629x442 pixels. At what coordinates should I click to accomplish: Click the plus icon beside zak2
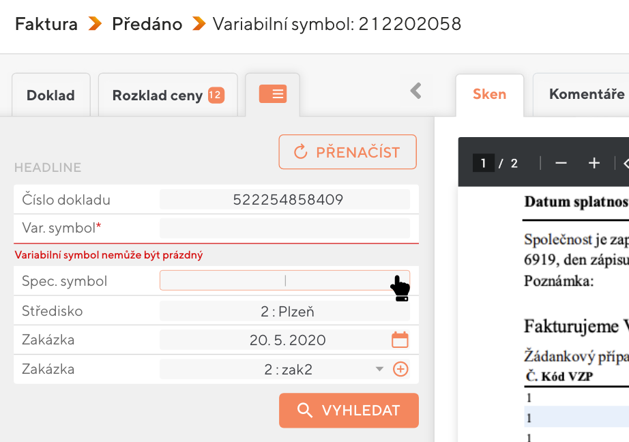[401, 370]
